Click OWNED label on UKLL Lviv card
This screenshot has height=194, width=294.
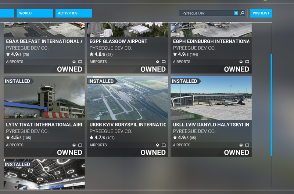click(236, 153)
